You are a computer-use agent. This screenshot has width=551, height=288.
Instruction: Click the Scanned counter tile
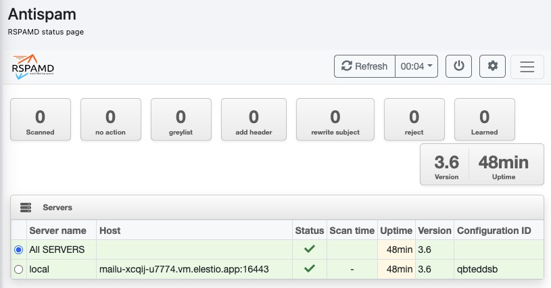(41, 120)
